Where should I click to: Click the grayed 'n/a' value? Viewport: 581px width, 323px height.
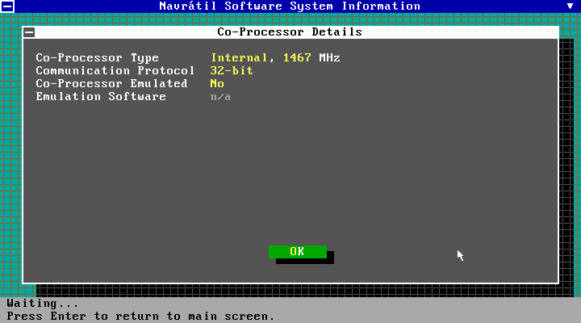(221, 97)
